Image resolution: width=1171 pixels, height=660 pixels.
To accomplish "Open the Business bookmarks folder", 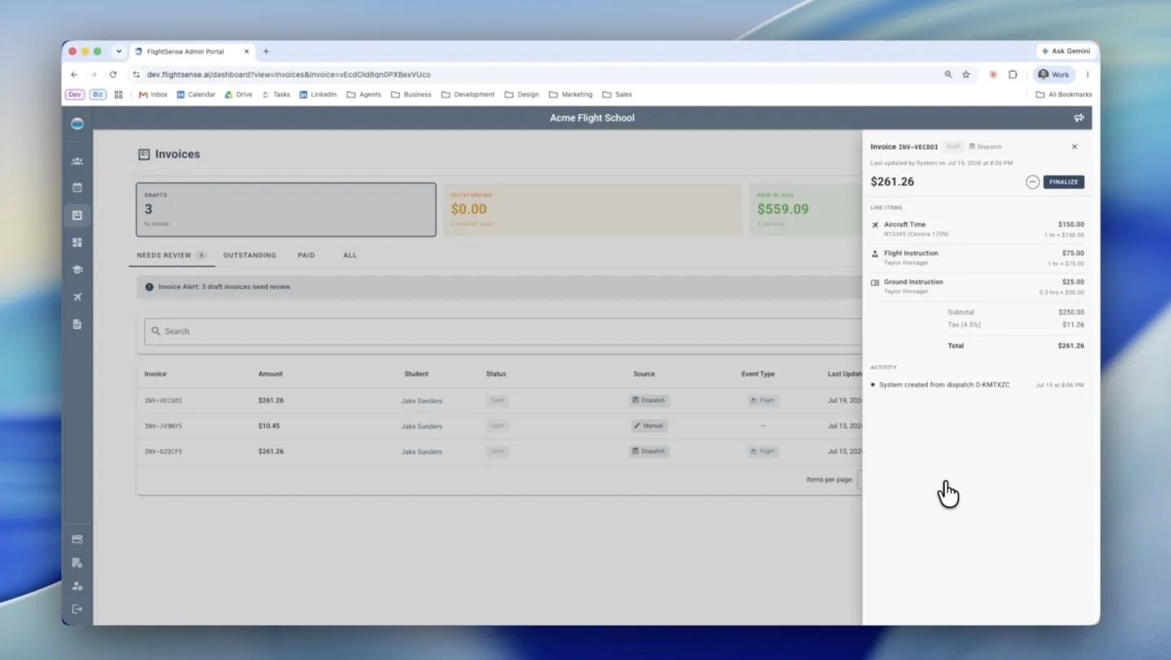I will pyautogui.click(x=411, y=94).
